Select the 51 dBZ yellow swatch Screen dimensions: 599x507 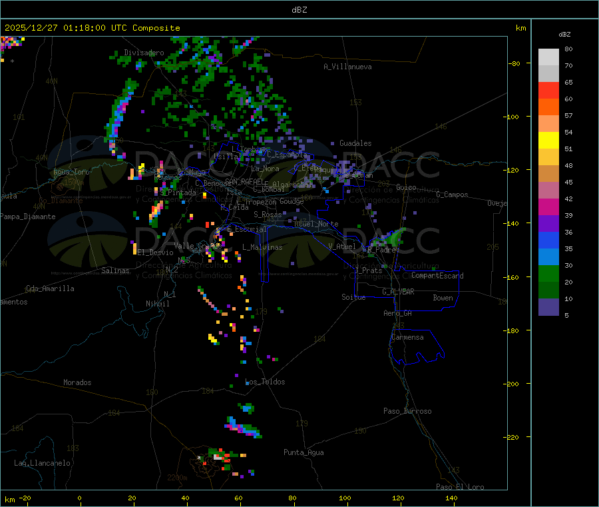(x=548, y=141)
